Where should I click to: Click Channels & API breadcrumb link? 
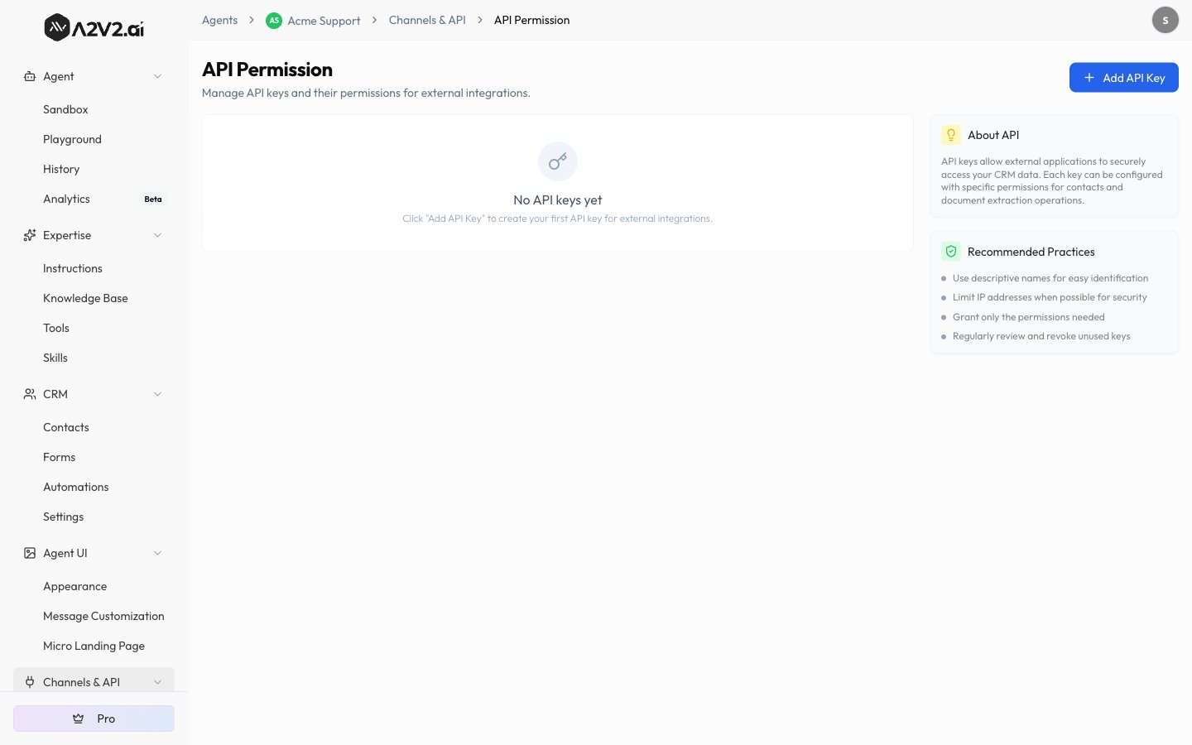[x=427, y=20]
